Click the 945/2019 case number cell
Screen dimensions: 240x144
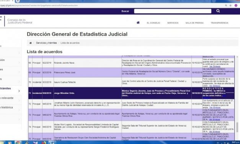pyautogui.click(x=48, y=104)
